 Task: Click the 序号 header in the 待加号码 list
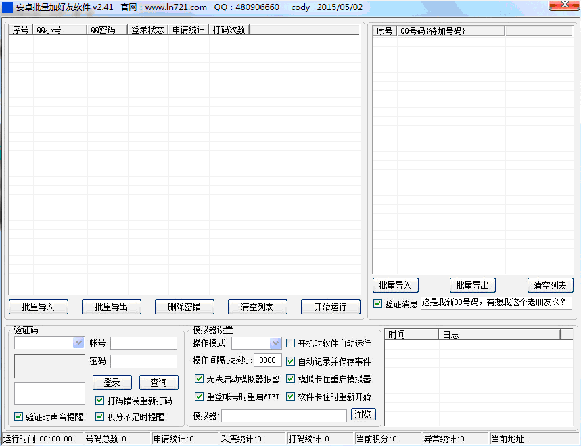[385, 31]
